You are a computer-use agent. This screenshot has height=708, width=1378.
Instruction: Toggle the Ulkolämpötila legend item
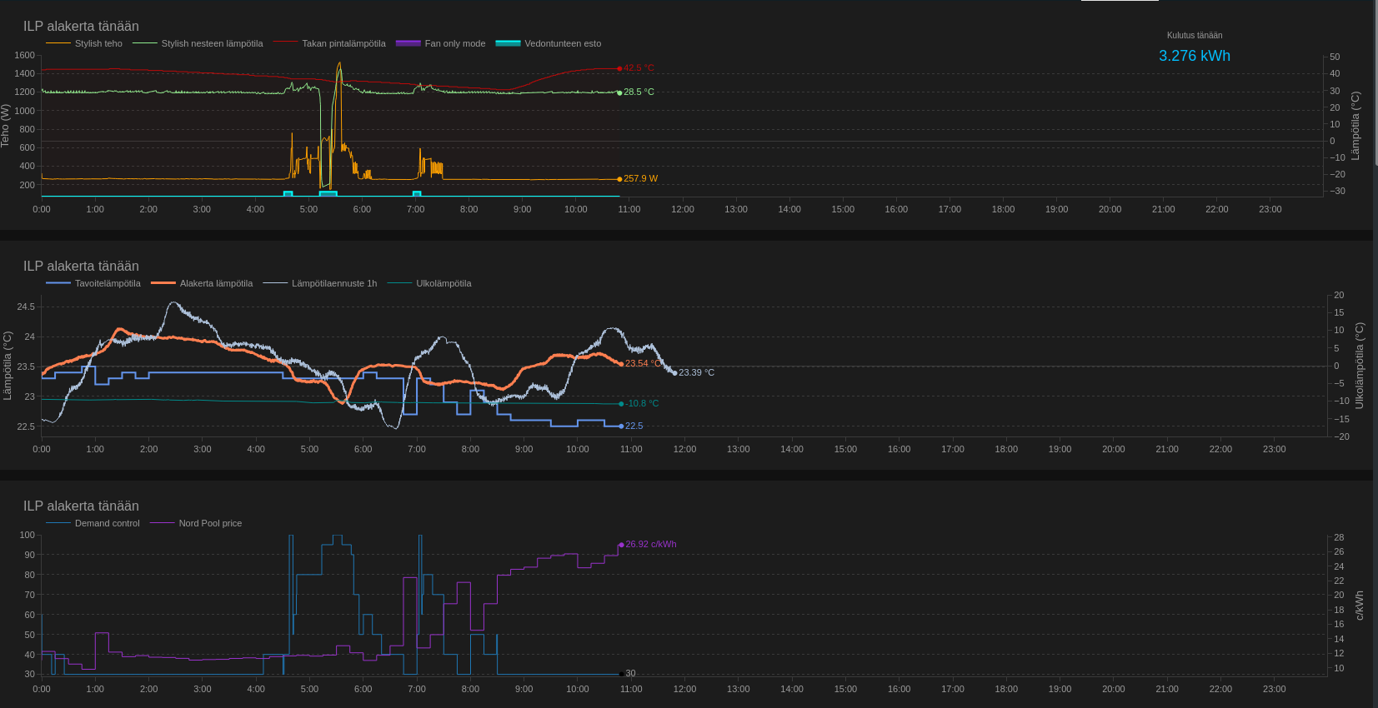[443, 283]
